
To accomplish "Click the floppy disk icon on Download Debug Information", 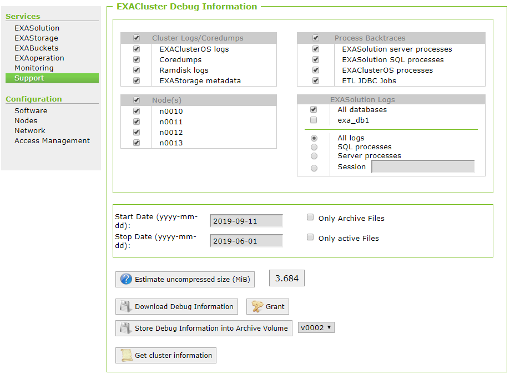I will pyautogui.click(x=125, y=306).
